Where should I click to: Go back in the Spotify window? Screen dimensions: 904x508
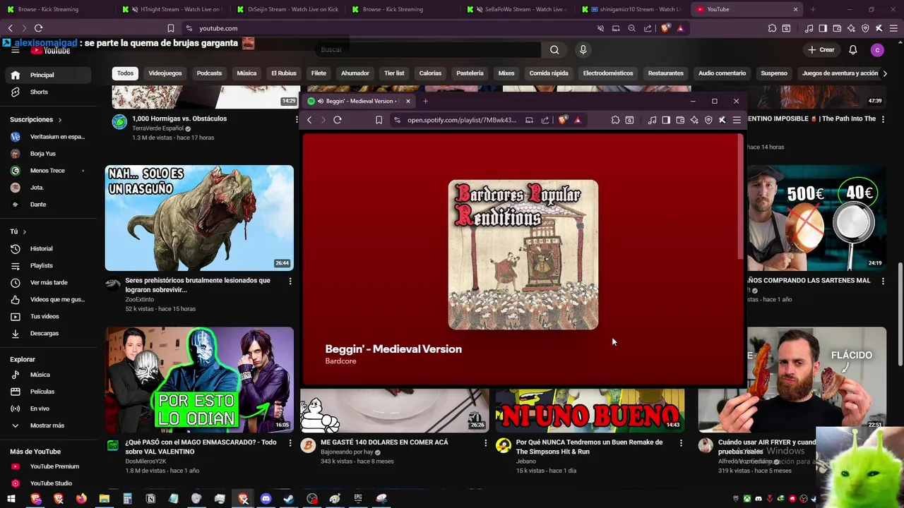coord(309,120)
